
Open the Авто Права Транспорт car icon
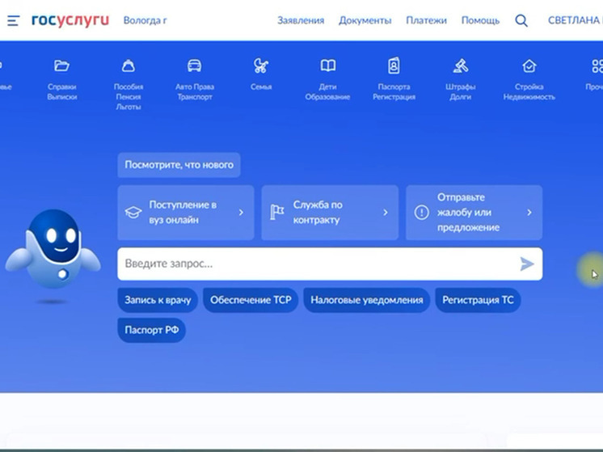[x=195, y=65]
